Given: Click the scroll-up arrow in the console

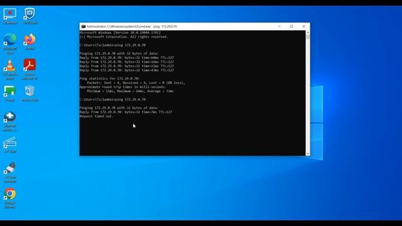Looking at the screenshot, I should (x=308, y=33).
